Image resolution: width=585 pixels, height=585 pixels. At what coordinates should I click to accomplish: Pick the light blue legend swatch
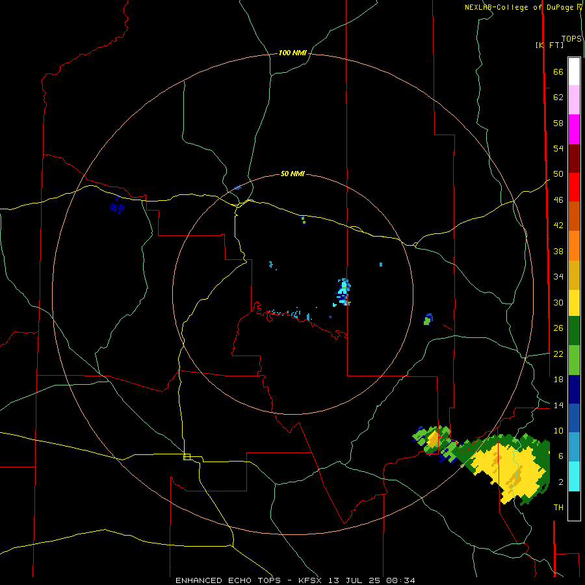574,447
